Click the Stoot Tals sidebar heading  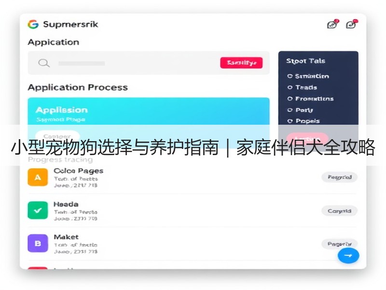click(305, 61)
